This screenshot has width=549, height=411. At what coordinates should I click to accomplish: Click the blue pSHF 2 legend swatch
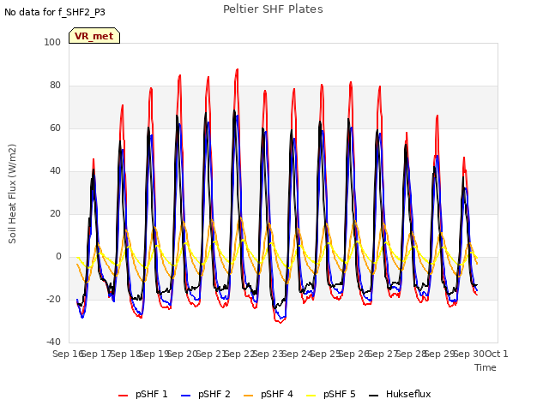(x=185, y=396)
